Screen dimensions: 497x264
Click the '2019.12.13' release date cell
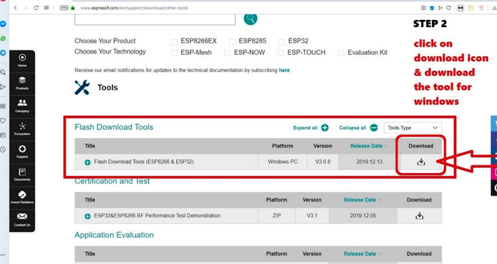coord(369,161)
